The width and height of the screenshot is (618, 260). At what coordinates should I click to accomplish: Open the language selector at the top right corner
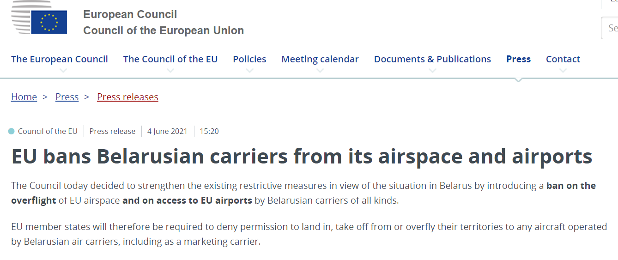click(x=611, y=3)
